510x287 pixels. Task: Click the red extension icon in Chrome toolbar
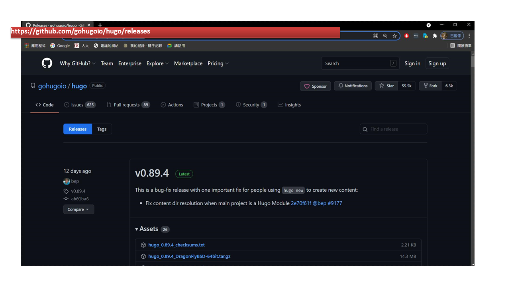coord(406,36)
